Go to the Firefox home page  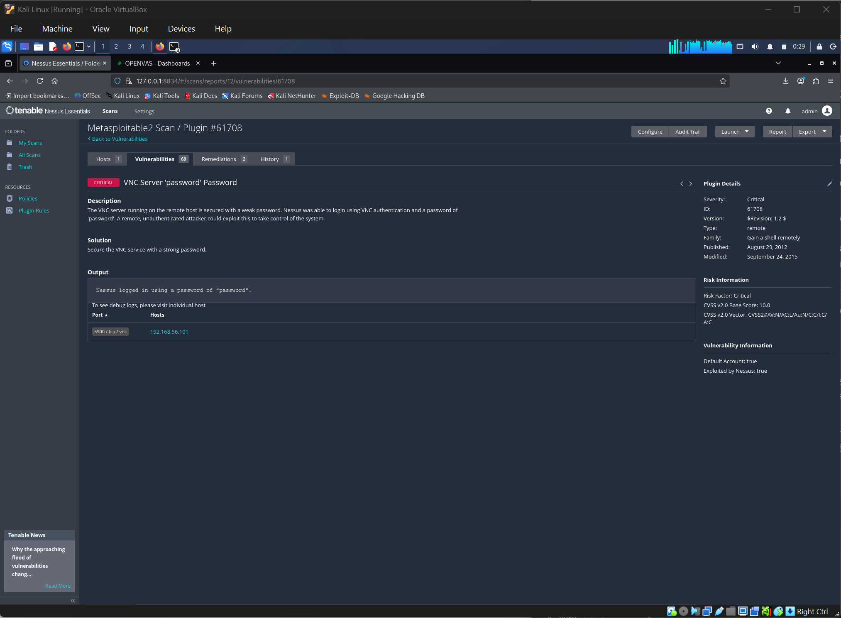click(x=54, y=81)
